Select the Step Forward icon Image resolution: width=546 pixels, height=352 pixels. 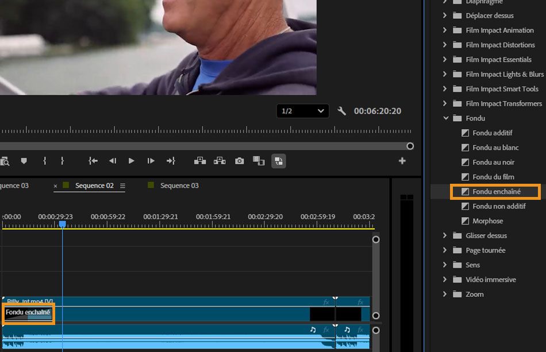151,161
